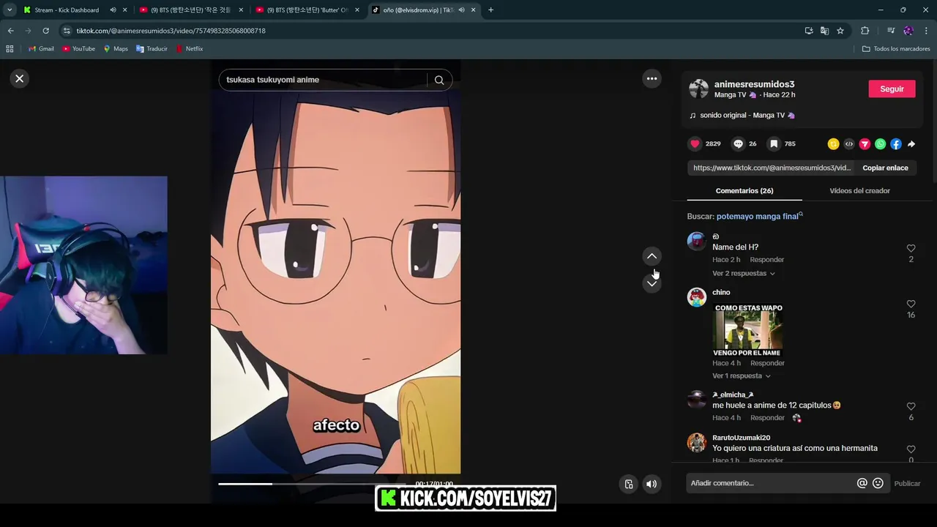Share to Facebook
937x527 pixels.
click(x=896, y=144)
